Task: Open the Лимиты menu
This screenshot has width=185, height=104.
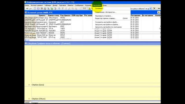Action: tap(71, 5)
